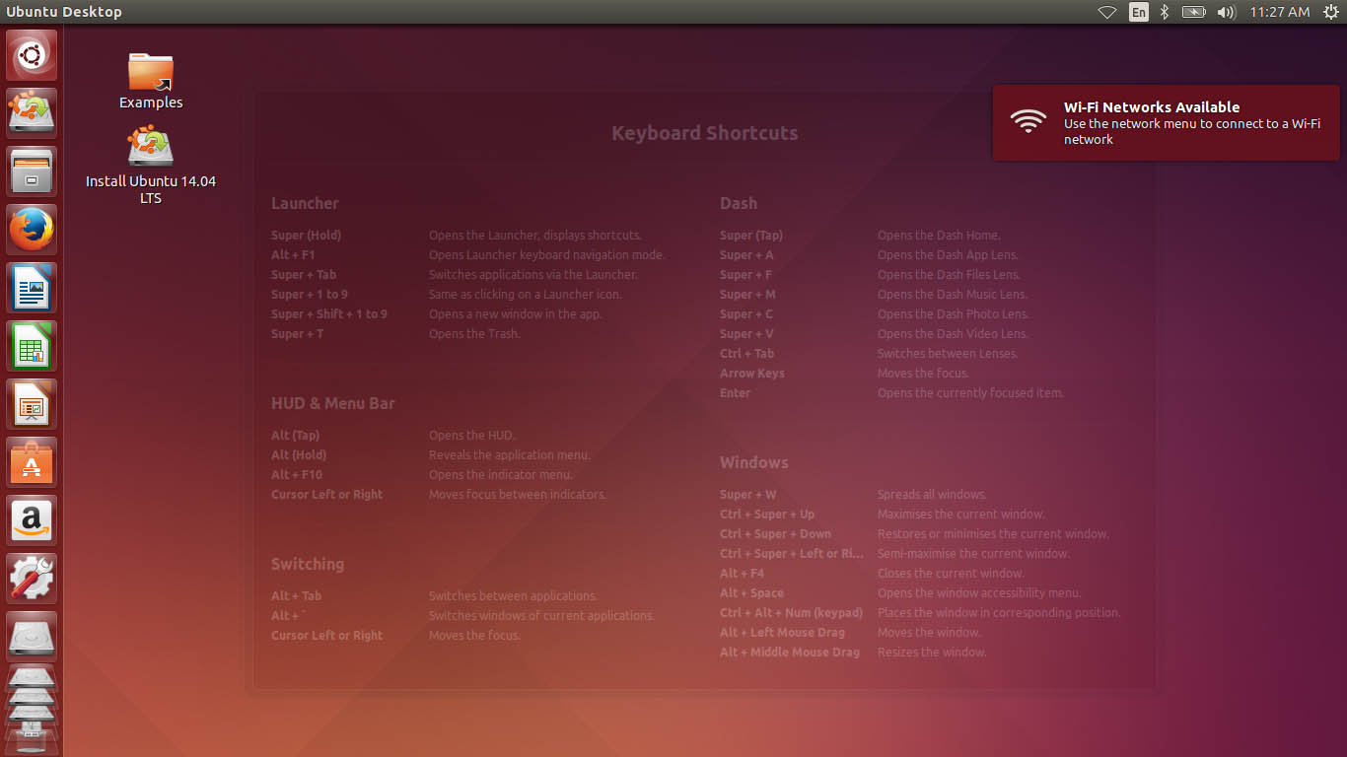Click the Wi-Fi Networks Available notification
The height and width of the screenshot is (757, 1347).
point(1166,122)
